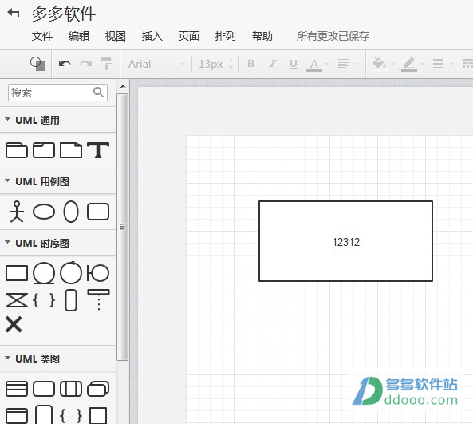Rename the 多多软件 document title
Viewport: 473px width, 424px height.
64,14
